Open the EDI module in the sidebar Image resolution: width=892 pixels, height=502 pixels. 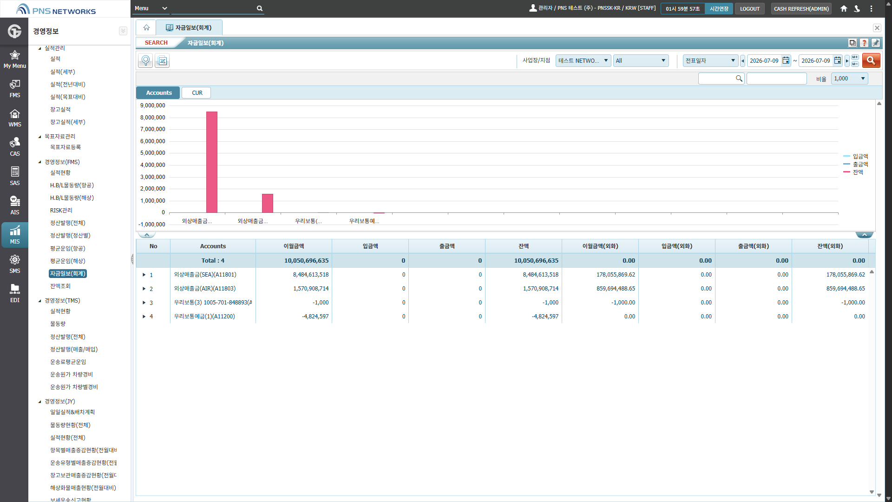click(14, 293)
